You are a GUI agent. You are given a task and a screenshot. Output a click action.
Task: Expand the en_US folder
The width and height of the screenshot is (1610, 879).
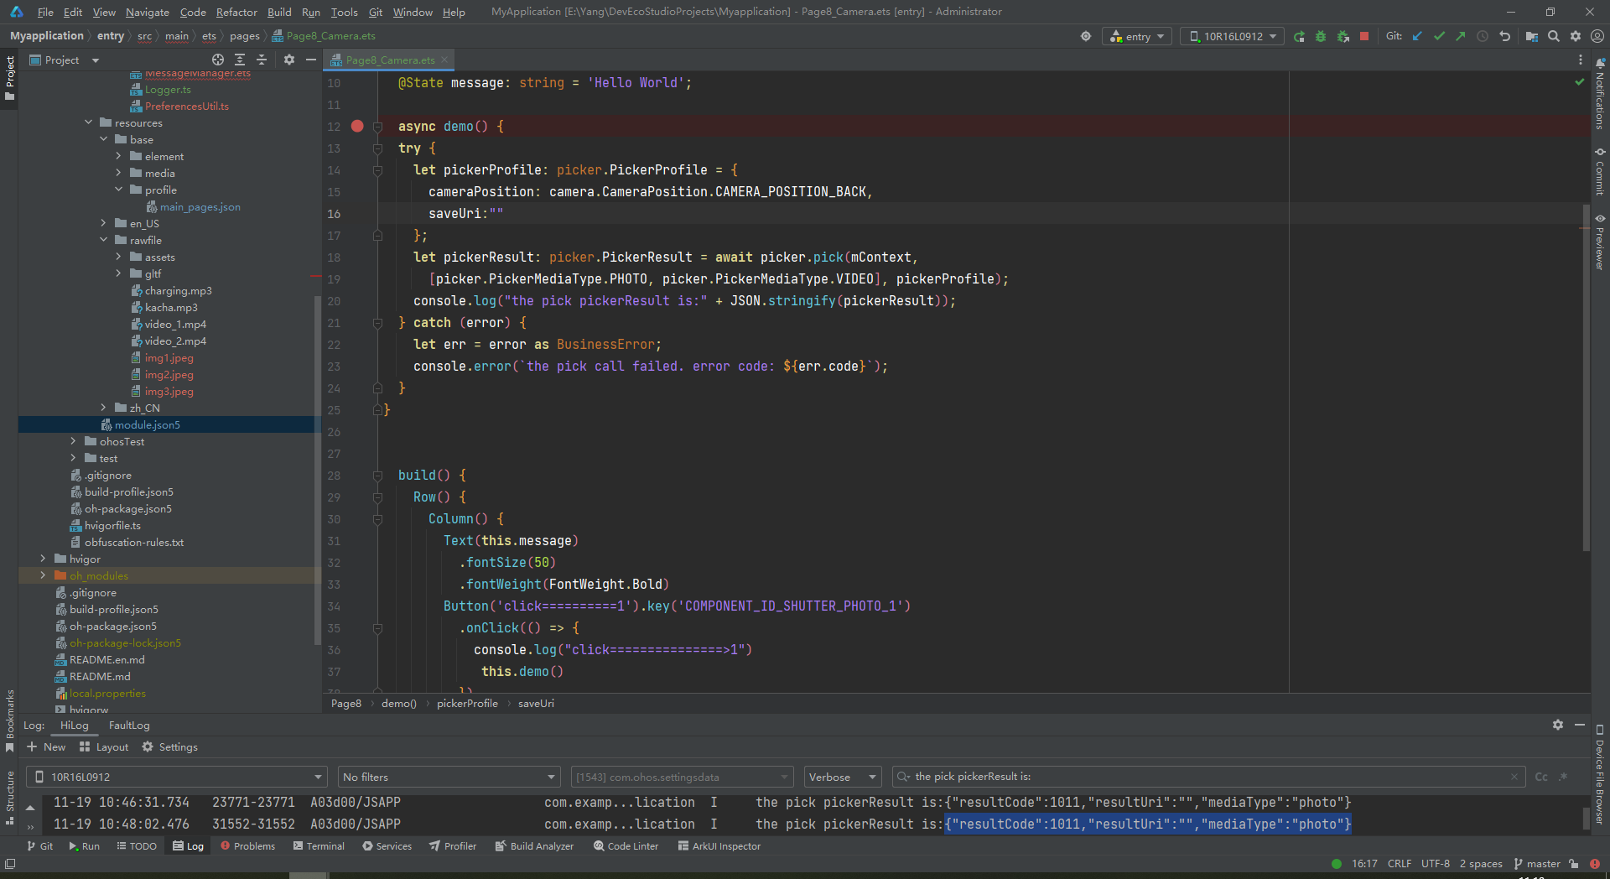click(x=103, y=223)
